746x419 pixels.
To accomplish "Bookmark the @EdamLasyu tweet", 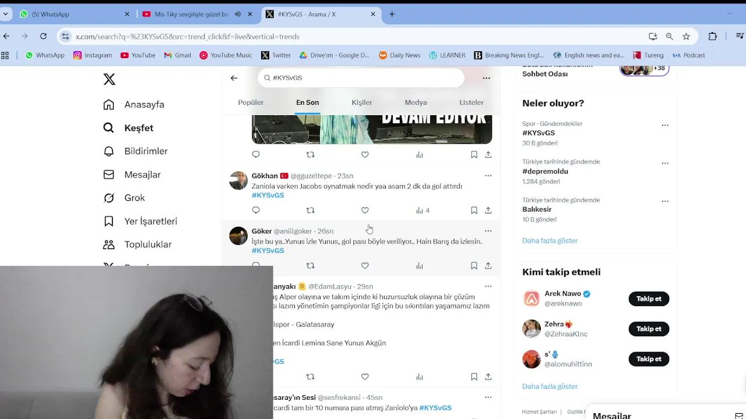I will (474, 377).
